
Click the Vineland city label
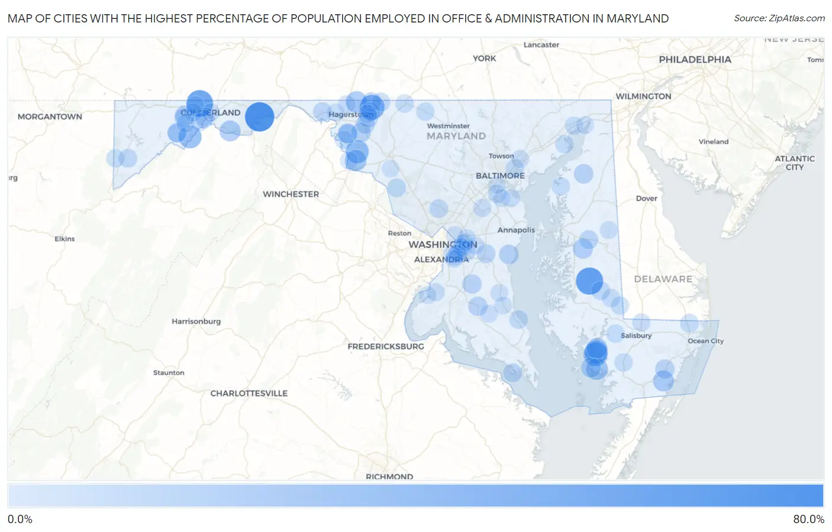(713, 142)
